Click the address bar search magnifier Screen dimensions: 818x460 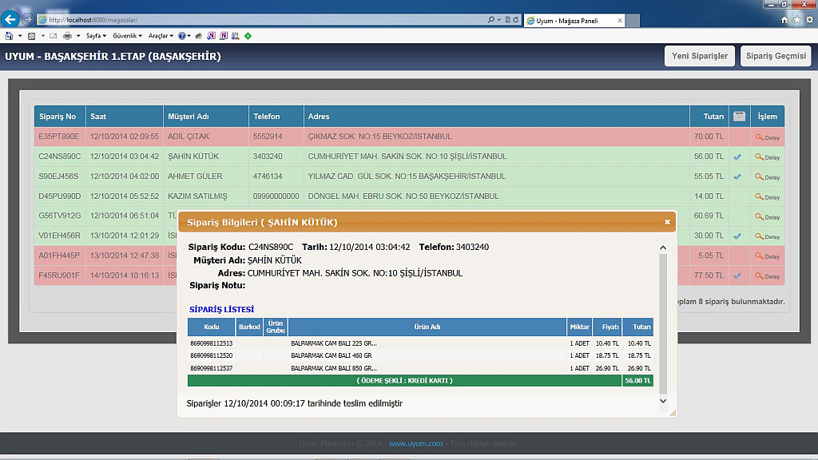coord(491,20)
